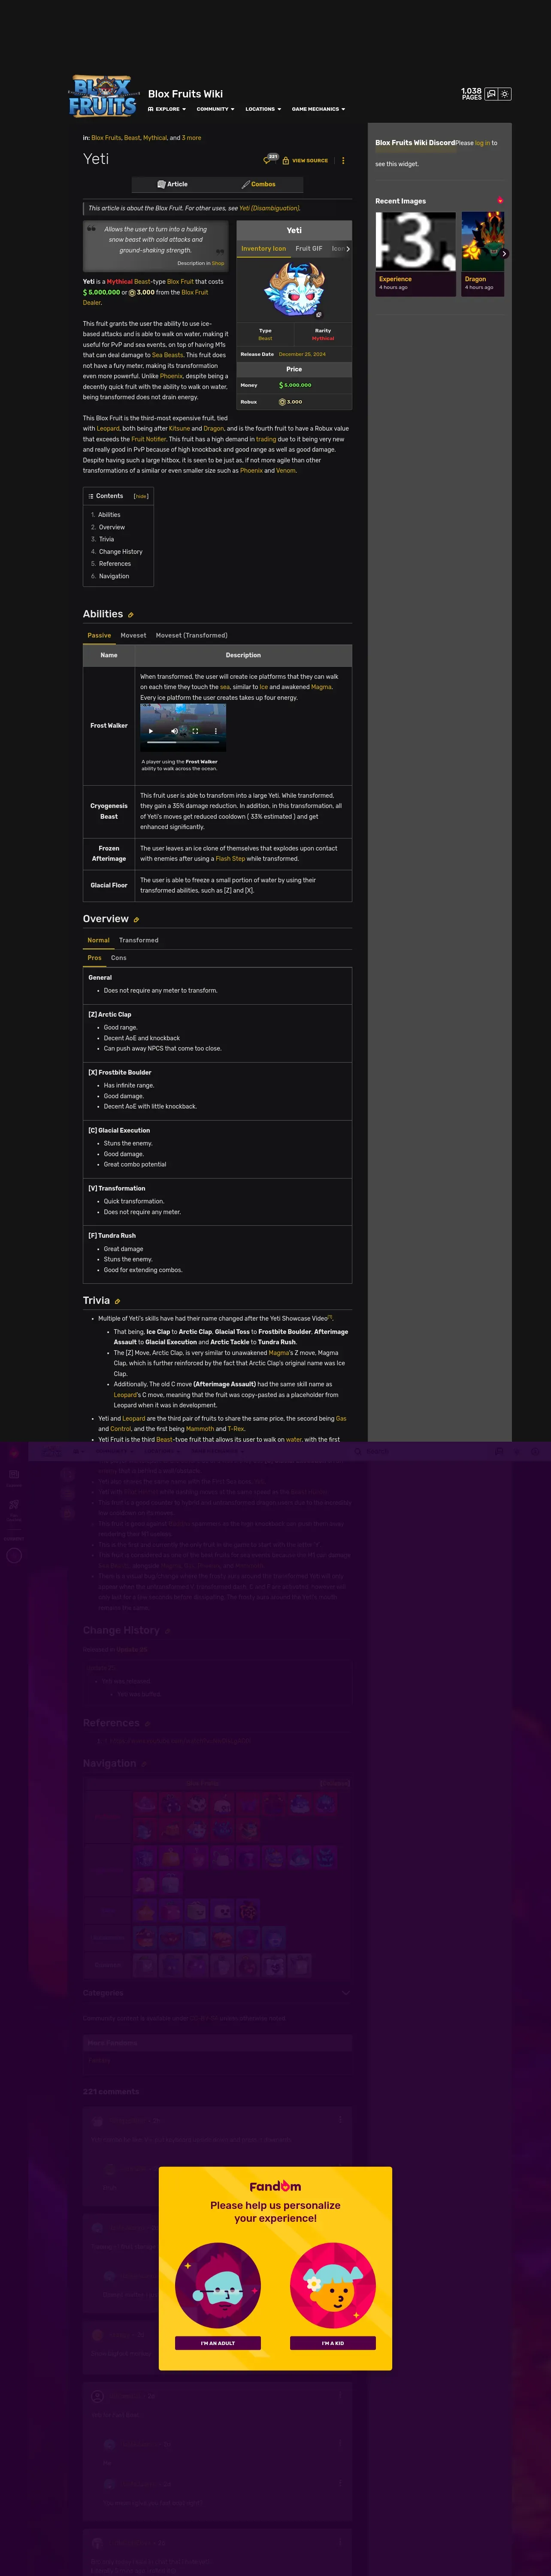Open the Dragon recent image thumbnail
551x2576 pixels.
[x=482, y=254]
